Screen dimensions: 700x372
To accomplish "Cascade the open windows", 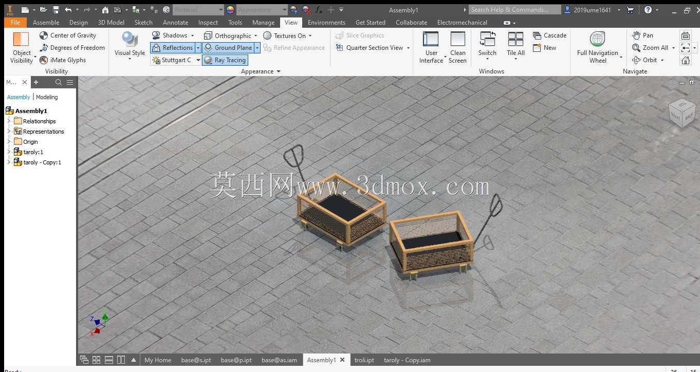I will tap(549, 35).
